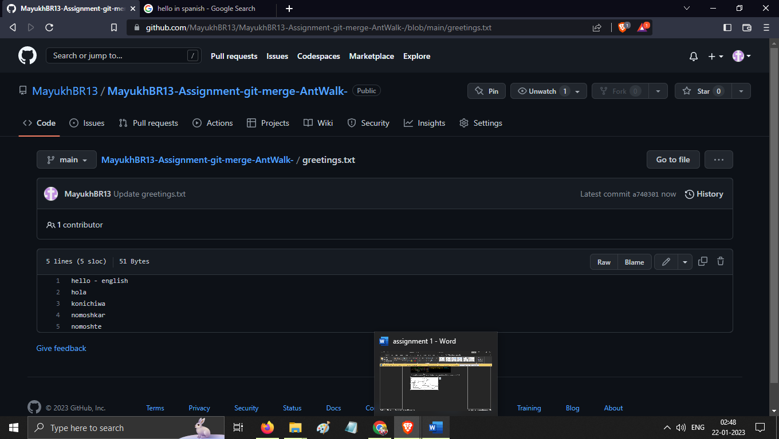Edit the file with the pencil icon

666,261
